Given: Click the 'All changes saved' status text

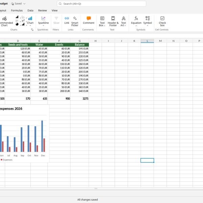Looking at the screenshot, I should (88, 200).
